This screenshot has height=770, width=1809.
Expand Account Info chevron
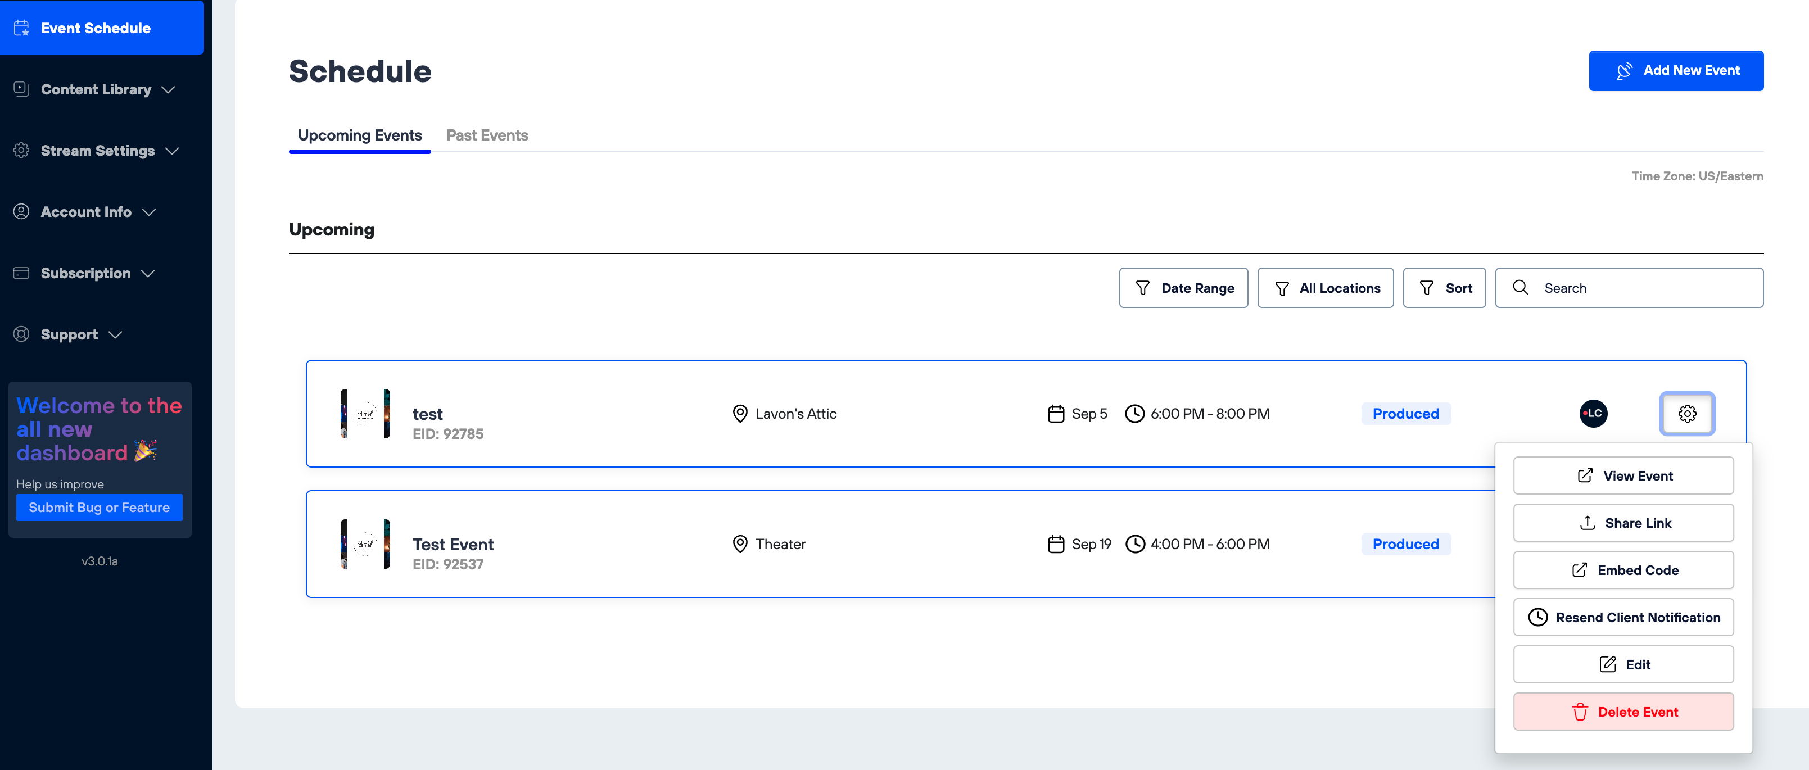pyautogui.click(x=149, y=212)
